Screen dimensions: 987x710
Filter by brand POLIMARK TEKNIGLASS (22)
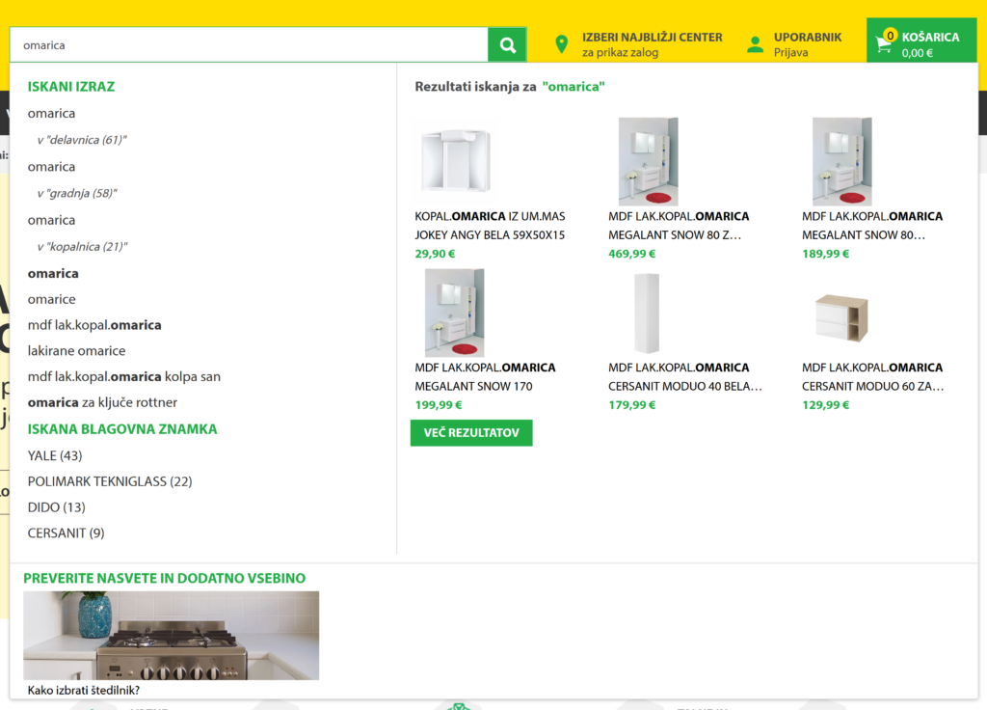point(110,481)
